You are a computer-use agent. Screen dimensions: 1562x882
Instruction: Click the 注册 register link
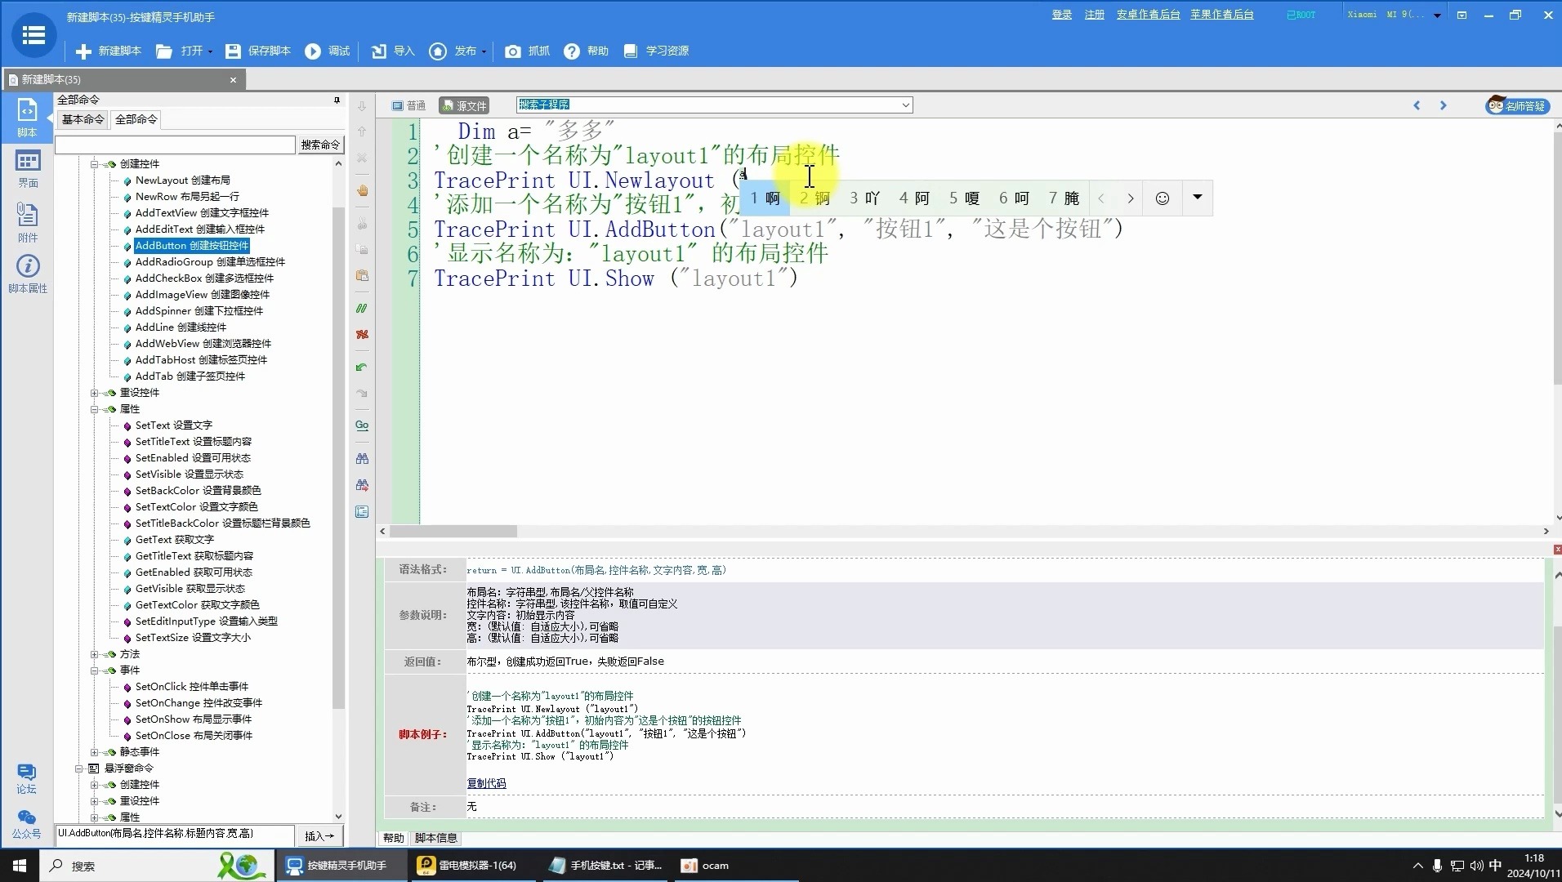(x=1094, y=15)
